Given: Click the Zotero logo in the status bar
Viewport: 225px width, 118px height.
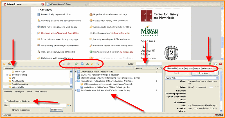Looking at the screenshot, I should click(219, 115).
